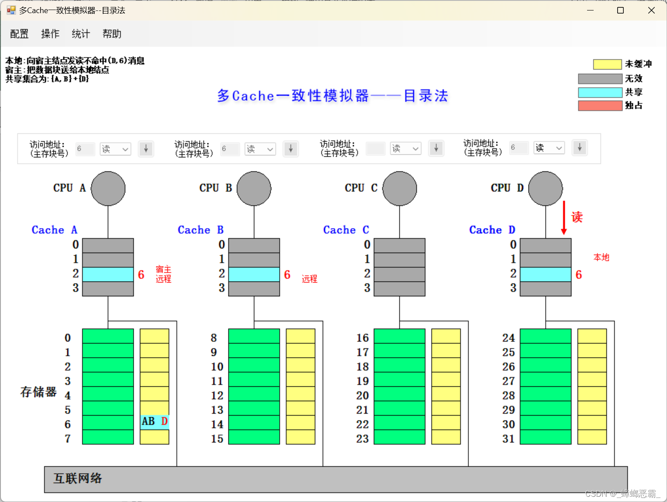
Task: Select Cache D shared block line 2
Action: click(546, 274)
